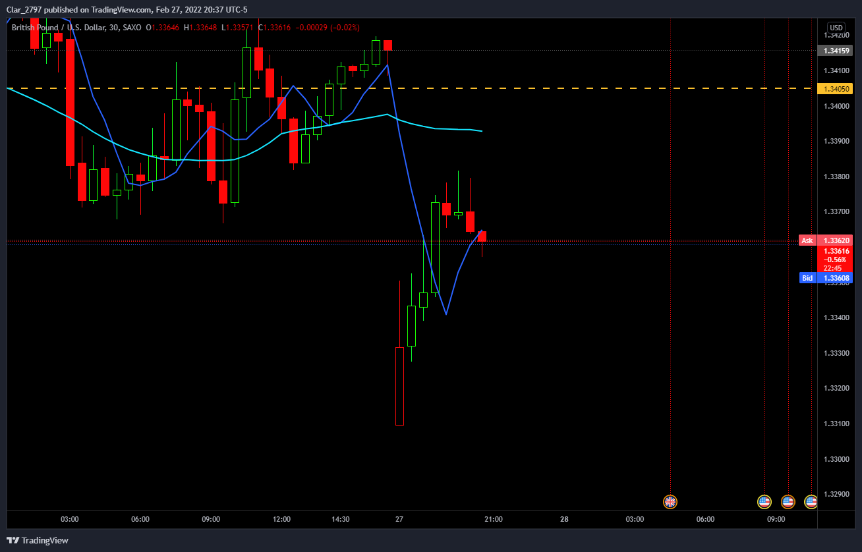This screenshot has height=552, width=862.
Task: Click the last price label 1.33616
Action: tap(836, 251)
